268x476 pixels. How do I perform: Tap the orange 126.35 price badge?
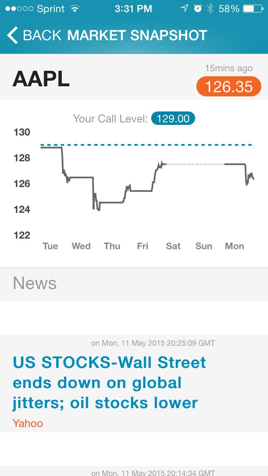229,86
